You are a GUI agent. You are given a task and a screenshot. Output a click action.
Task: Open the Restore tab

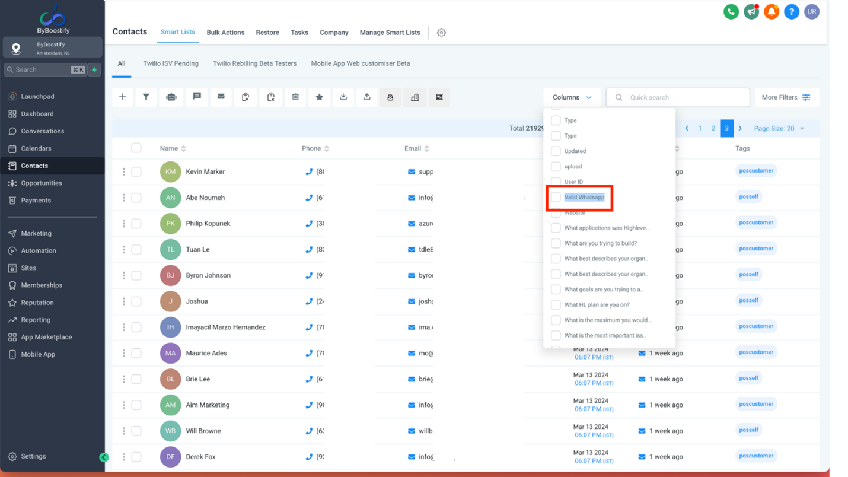click(267, 33)
